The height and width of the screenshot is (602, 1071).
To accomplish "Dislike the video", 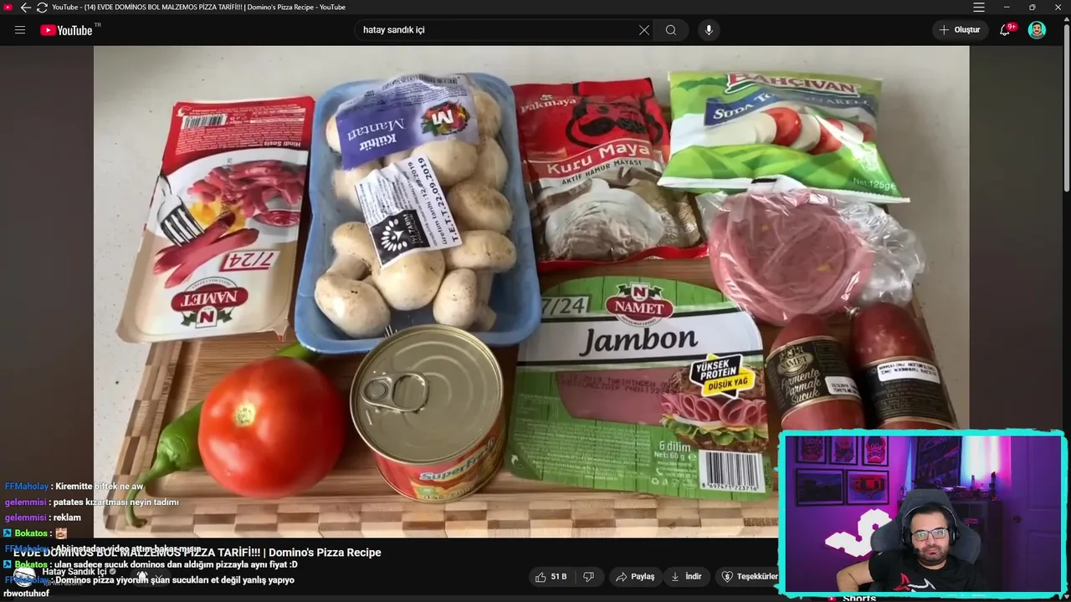I will coord(588,577).
